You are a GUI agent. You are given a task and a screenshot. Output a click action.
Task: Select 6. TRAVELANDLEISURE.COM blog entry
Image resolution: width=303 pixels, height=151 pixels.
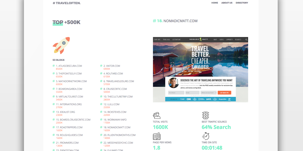click(x=119, y=81)
